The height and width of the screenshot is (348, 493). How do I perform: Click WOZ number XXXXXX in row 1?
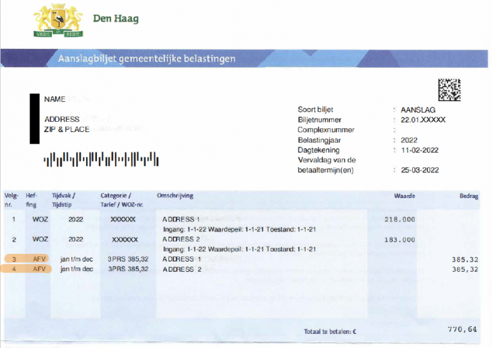123,219
